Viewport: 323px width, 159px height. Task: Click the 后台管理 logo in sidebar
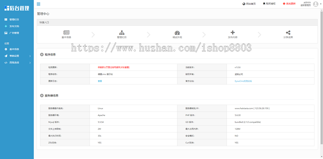(x=17, y=8)
